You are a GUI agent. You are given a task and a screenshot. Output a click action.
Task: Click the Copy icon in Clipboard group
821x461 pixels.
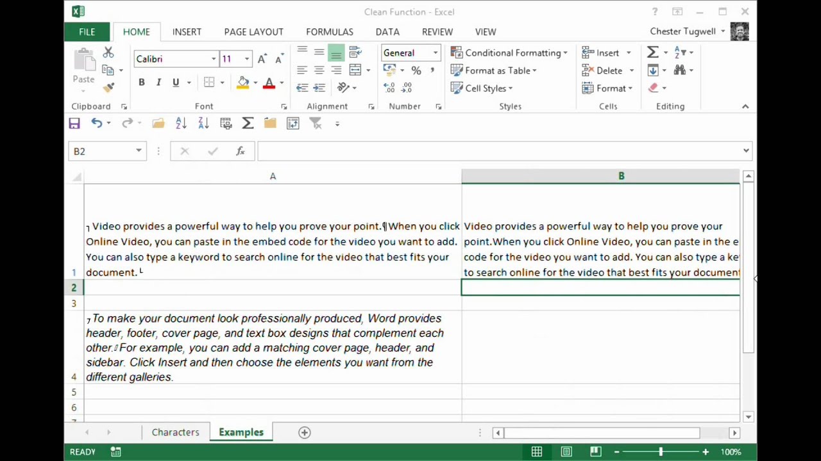pyautogui.click(x=108, y=70)
